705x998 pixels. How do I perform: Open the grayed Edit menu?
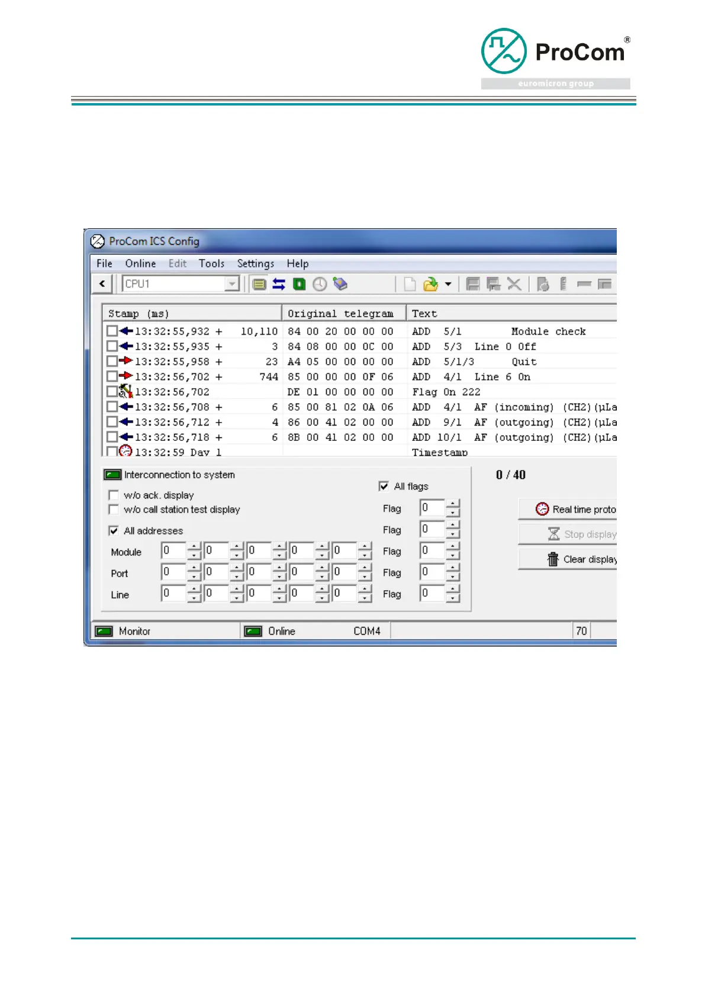(178, 264)
